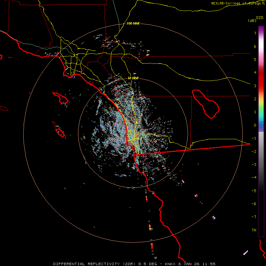Click the "-4" value on the legend

click(254, 178)
